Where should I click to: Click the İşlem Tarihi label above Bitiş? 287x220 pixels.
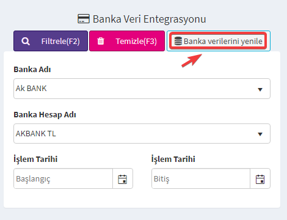(173, 159)
